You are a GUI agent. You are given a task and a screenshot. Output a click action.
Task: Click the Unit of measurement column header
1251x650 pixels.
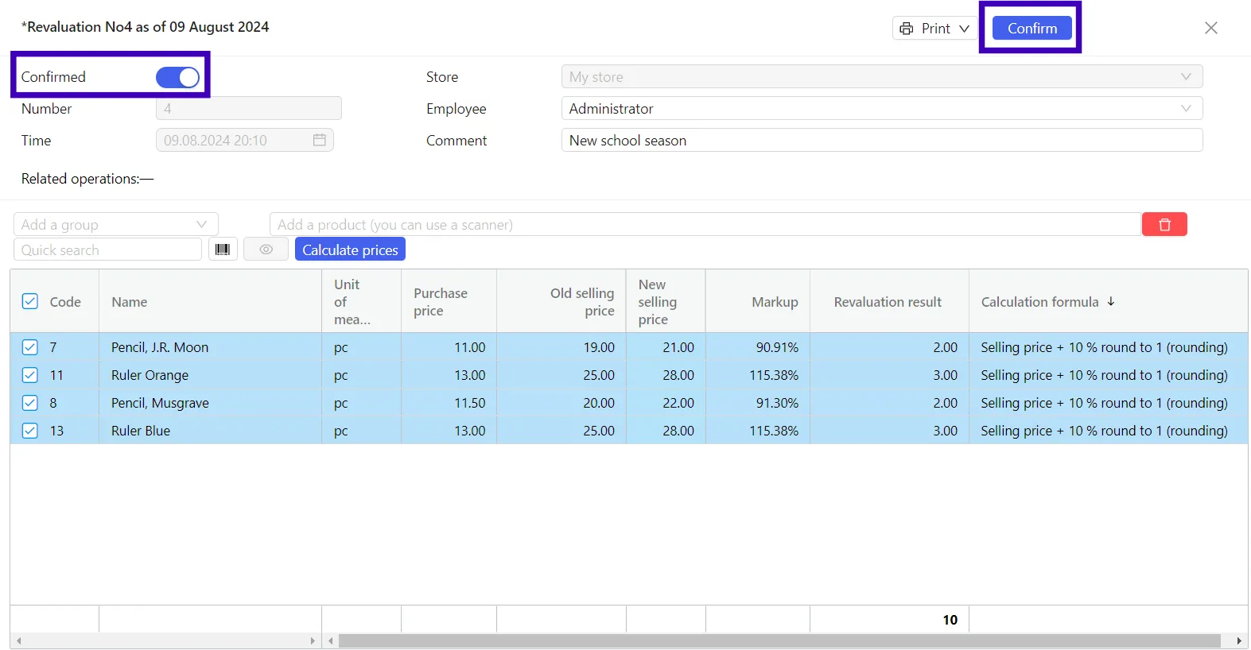click(362, 302)
